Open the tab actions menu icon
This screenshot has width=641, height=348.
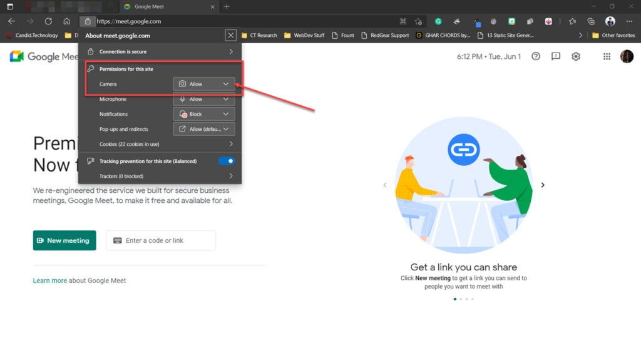pos(10,6)
